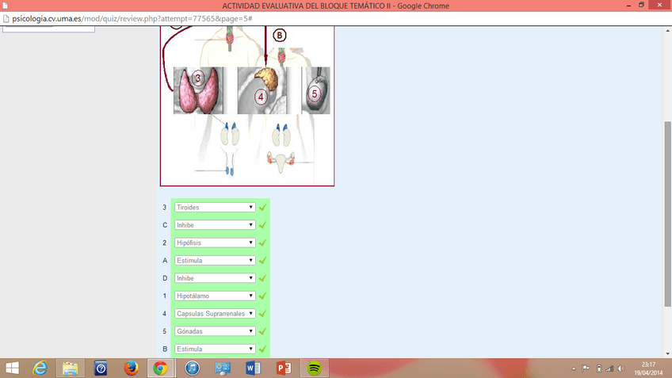Click the page icon beside the URL
The height and width of the screenshot is (378, 672).
6,19
